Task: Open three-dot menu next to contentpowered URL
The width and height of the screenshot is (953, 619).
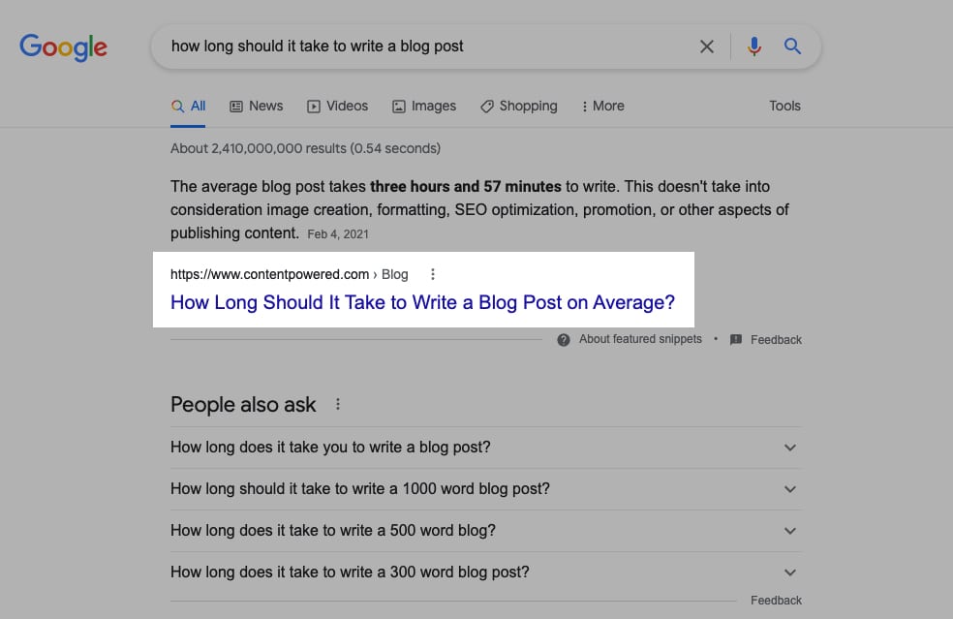Action: [x=433, y=274]
